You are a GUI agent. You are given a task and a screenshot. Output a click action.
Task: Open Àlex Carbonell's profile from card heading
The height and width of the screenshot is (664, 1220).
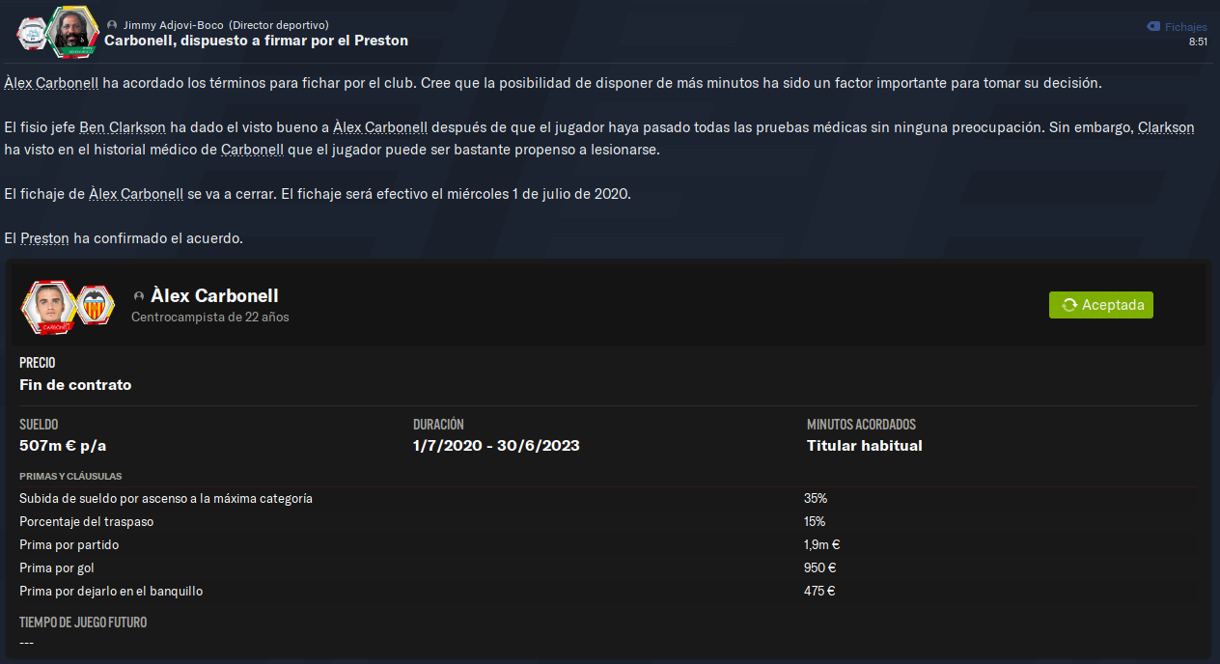click(x=214, y=295)
